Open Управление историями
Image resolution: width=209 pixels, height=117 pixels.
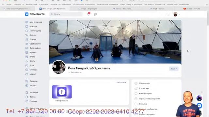click(150, 99)
